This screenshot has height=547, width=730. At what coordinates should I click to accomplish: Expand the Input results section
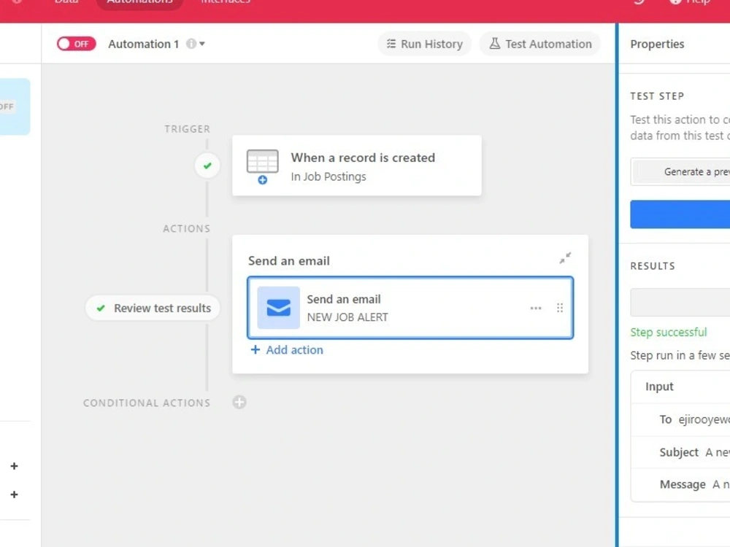680,387
